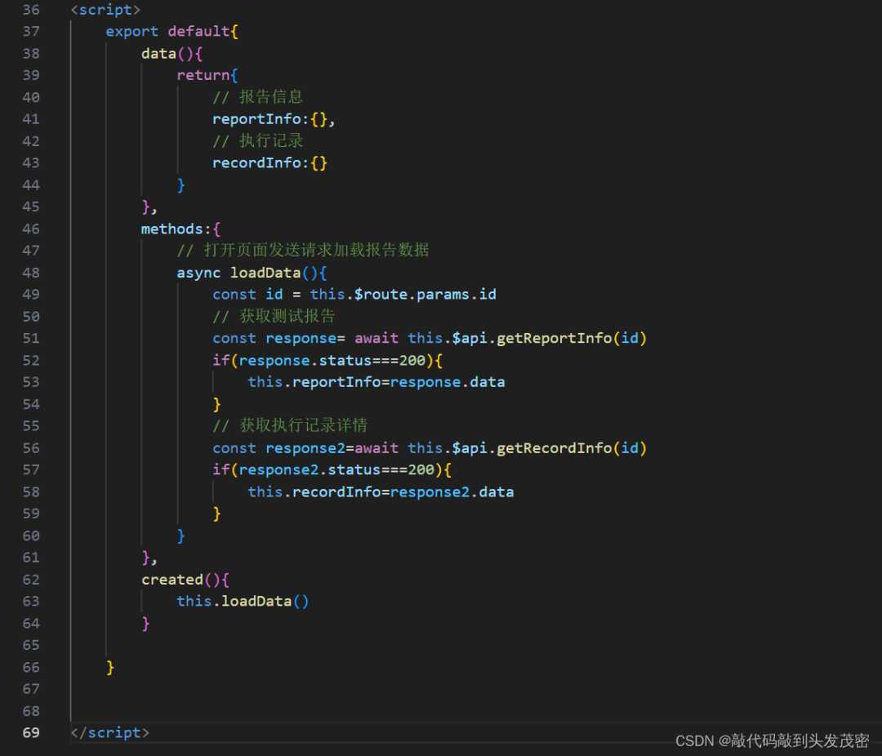This screenshot has width=882, height=756.
Task: Click line number 62 in the gutter
Action: (x=31, y=580)
